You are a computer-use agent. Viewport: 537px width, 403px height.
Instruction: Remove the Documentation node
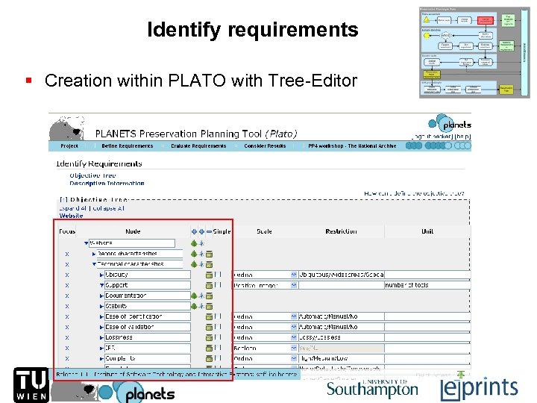[210, 296]
